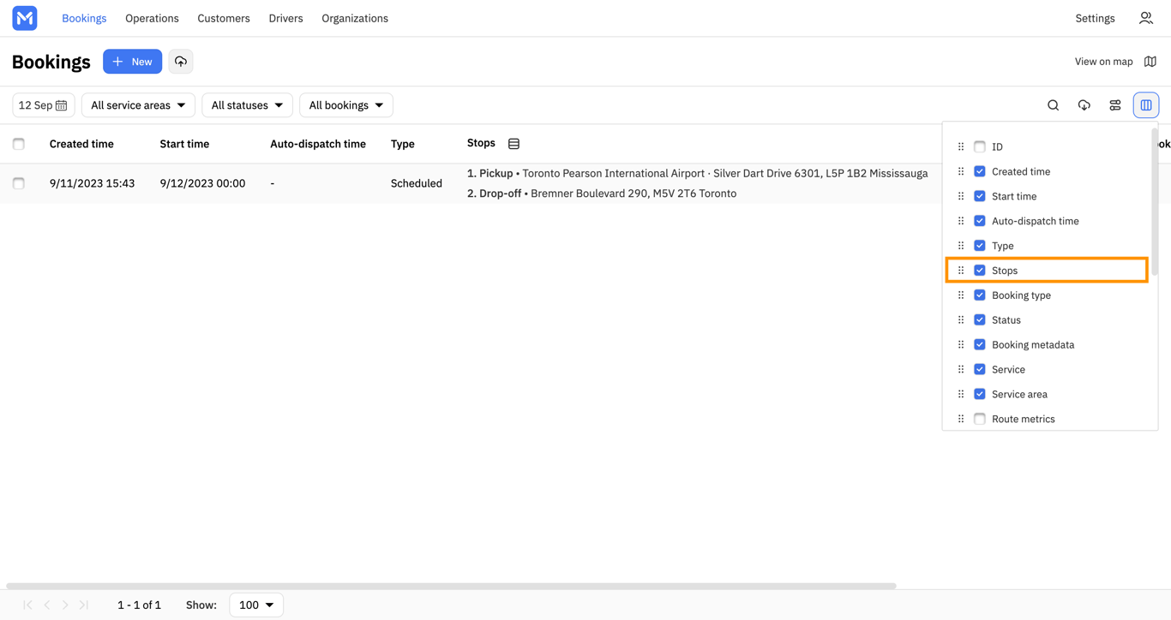
Task: Open the user account icon
Action: click(x=1146, y=18)
